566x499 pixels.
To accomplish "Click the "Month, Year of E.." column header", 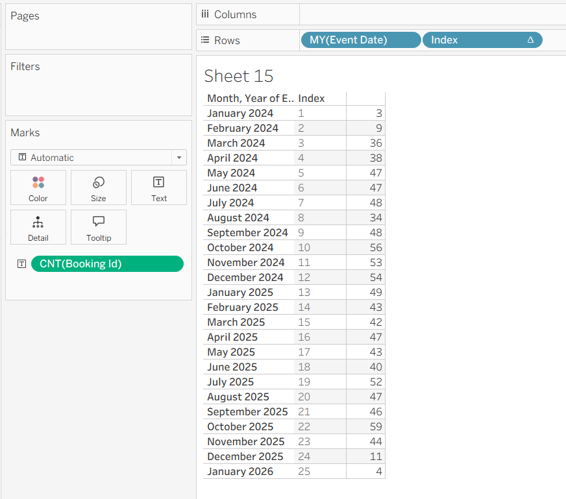I will [250, 99].
